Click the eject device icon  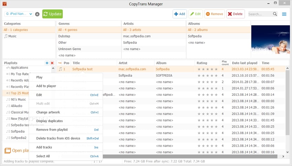[37, 14]
